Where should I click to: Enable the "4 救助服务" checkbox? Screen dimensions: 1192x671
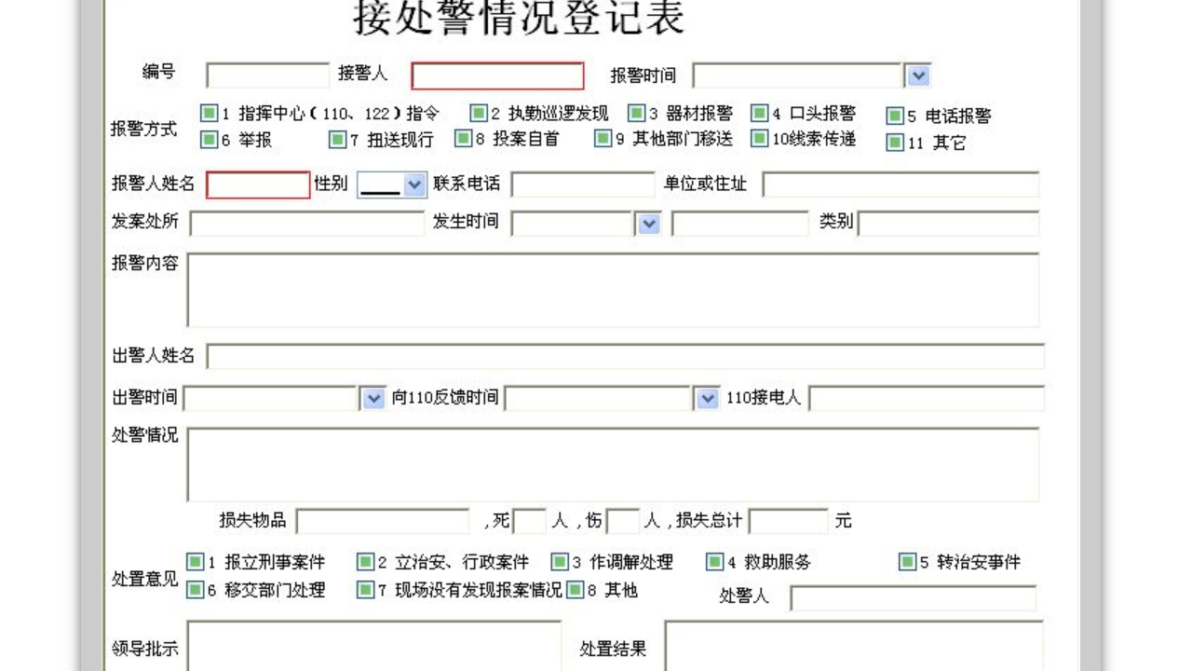pyautogui.click(x=715, y=561)
